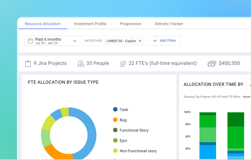251x160 pixels.
Task: Toggle the Task legend dot
Action: tap(115, 109)
